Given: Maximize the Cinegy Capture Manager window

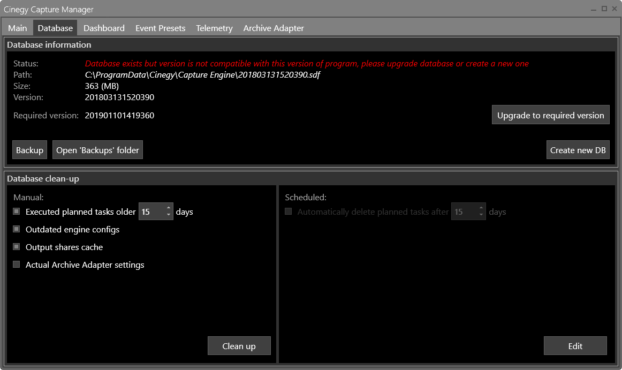Looking at the screenshot, I should pos(604,9).
